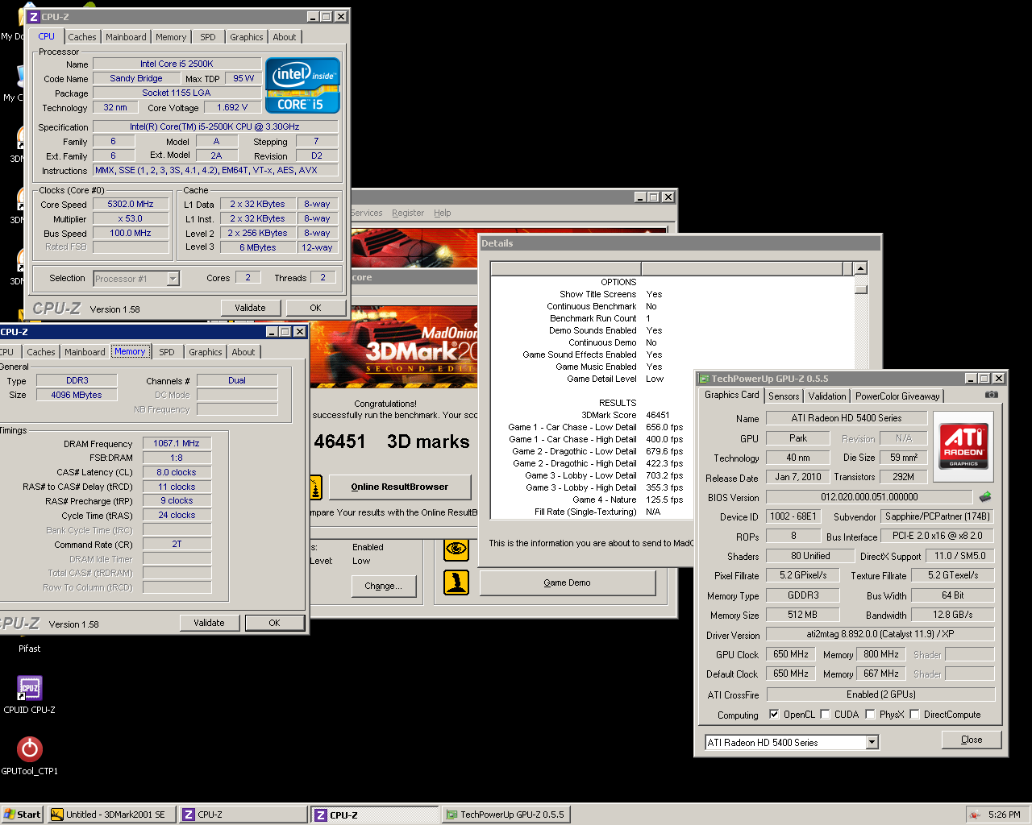This screenshot has width=1032, height=825.
Task: Click the top CPU-Z window title bar icon
Action: click(33, 17)
